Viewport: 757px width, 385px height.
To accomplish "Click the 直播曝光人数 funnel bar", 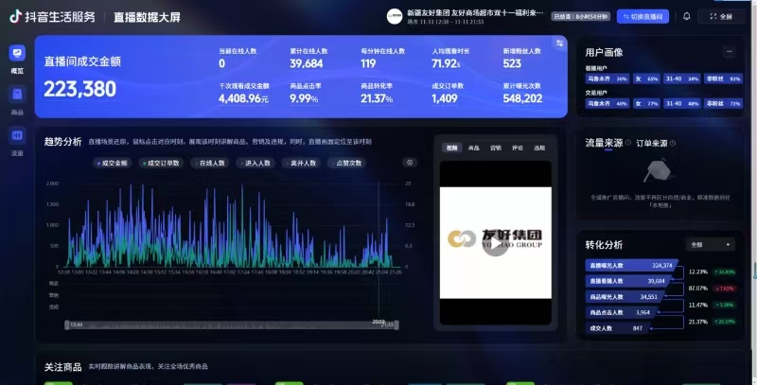I will [x=631, y=266].
